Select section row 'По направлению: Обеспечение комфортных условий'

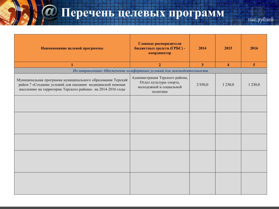(x=141, y=71)
